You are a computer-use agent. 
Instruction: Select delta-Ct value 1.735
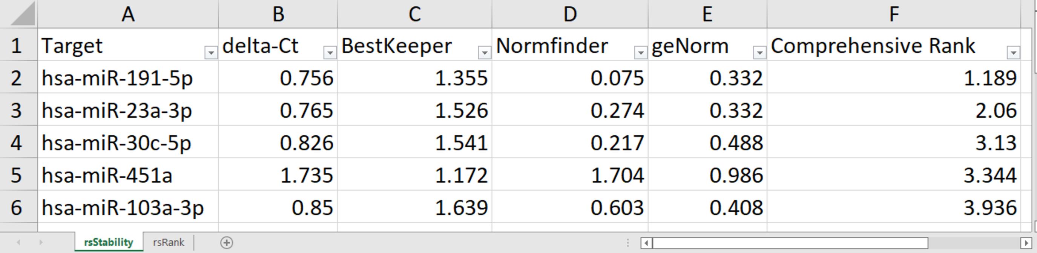pos(278,174)
